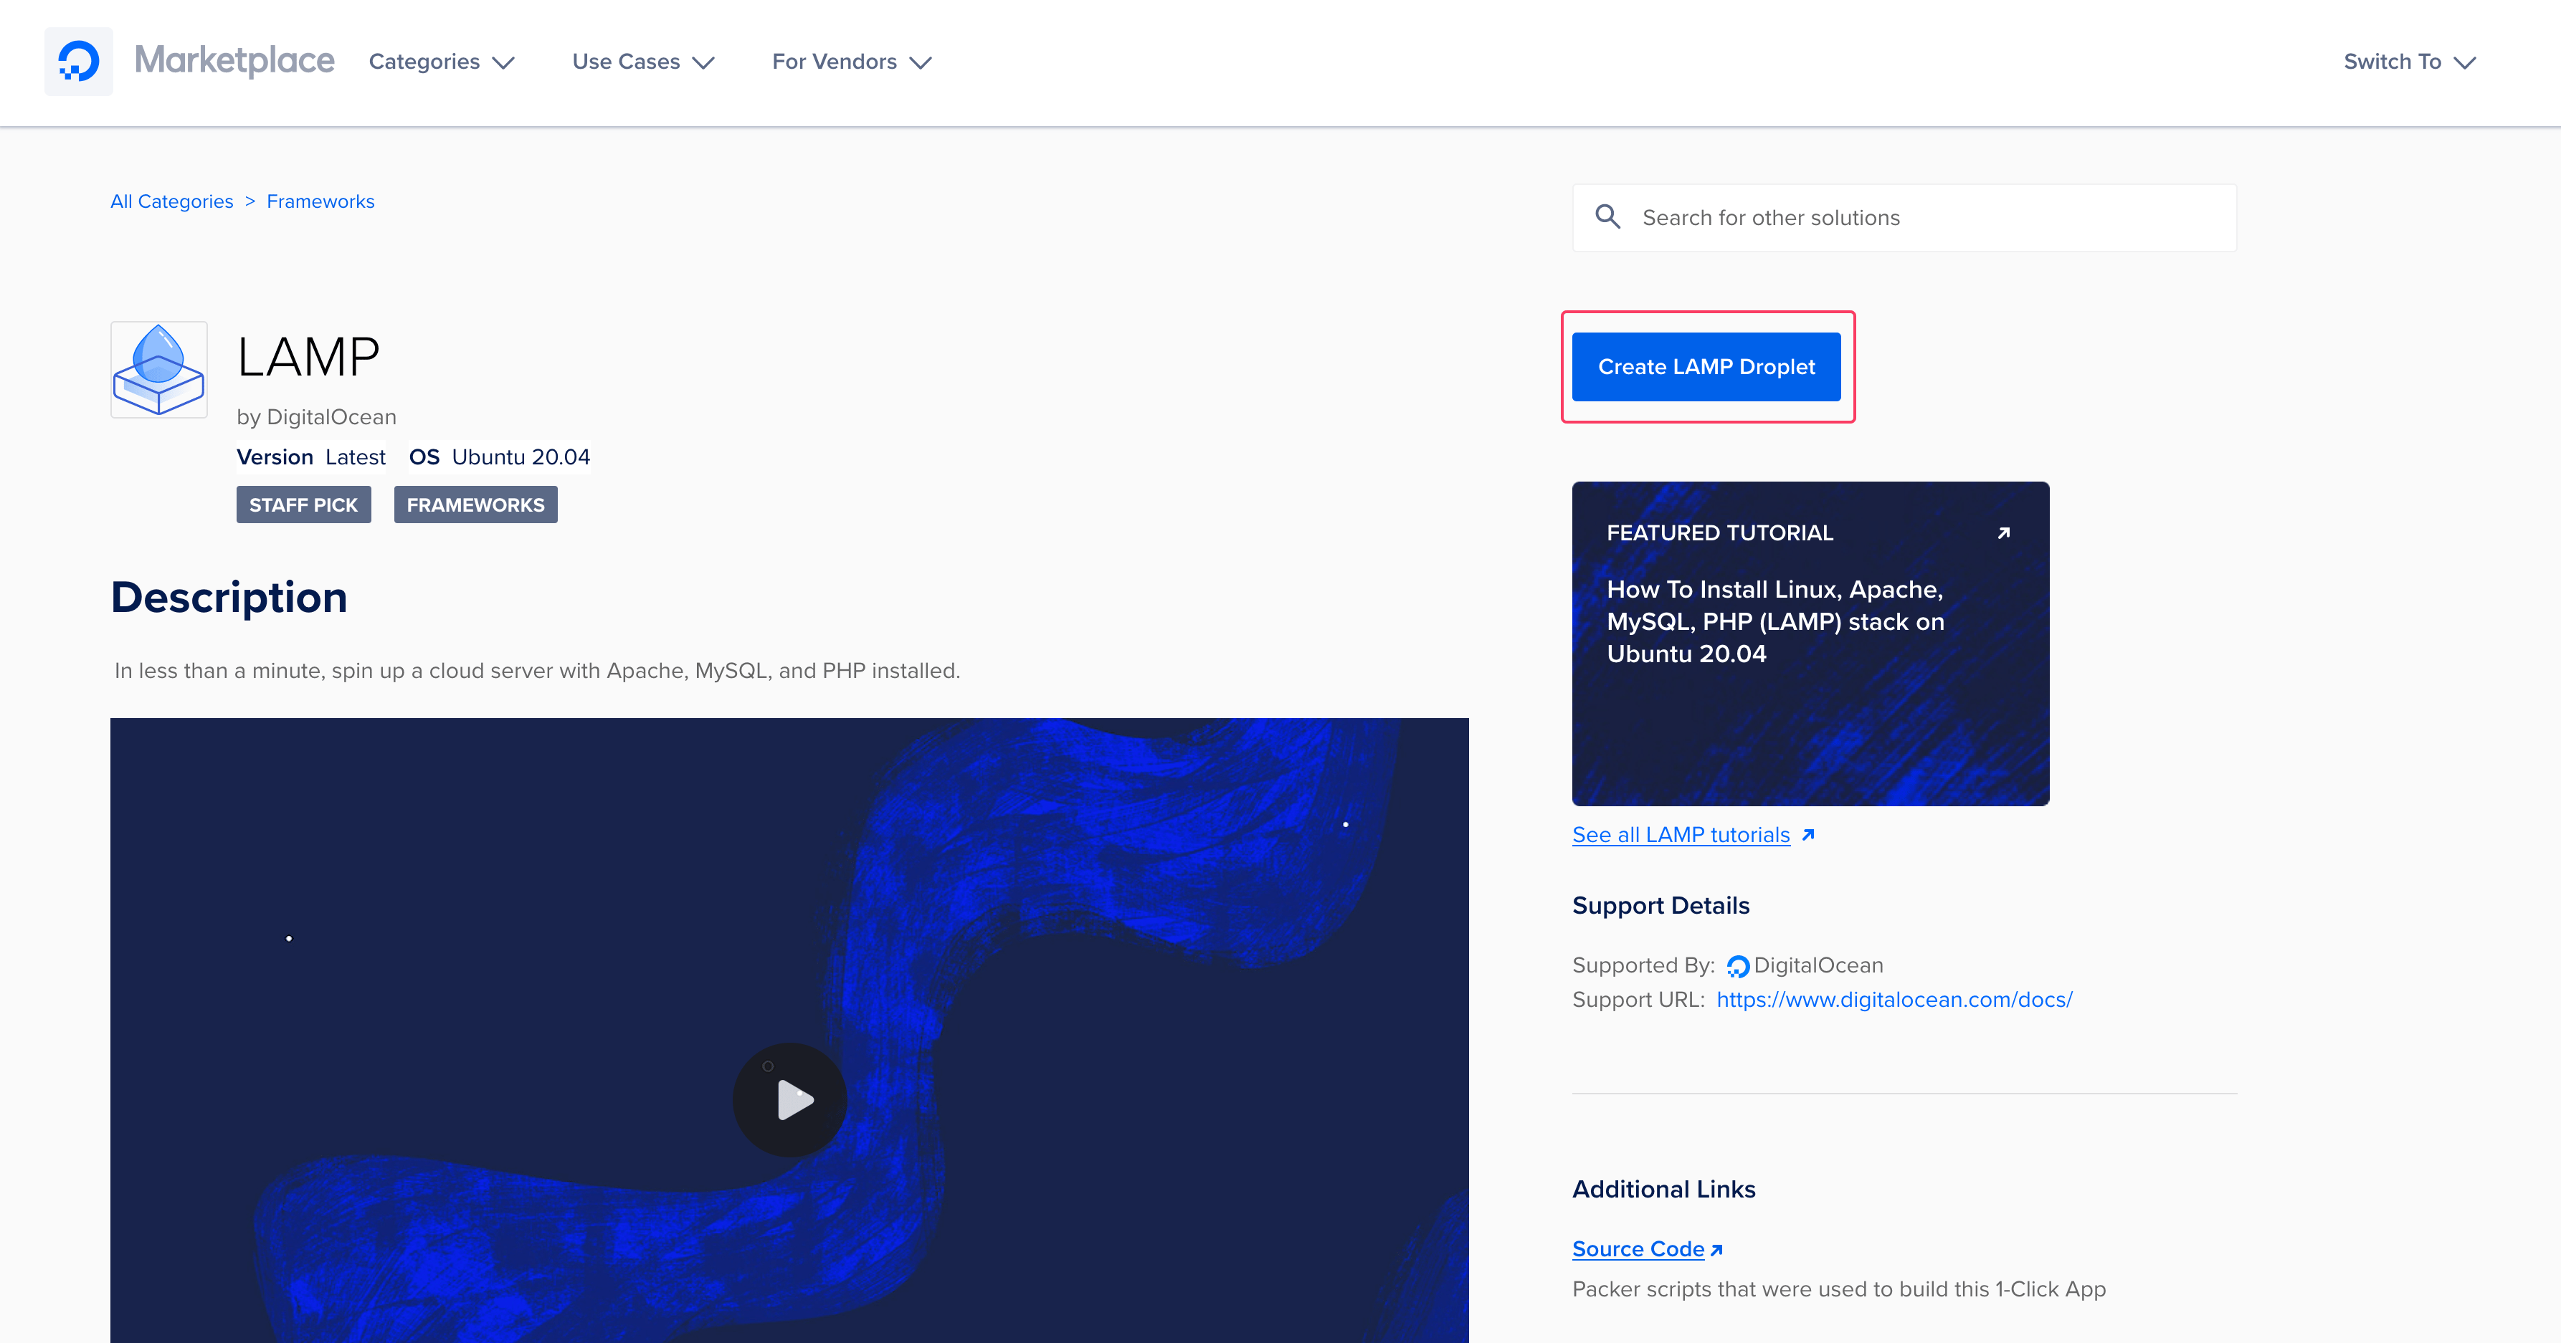Viewport: 2561px width, 1343px height.
Task: Open See all LAMP tutorials link
Action: point(1681,835)
